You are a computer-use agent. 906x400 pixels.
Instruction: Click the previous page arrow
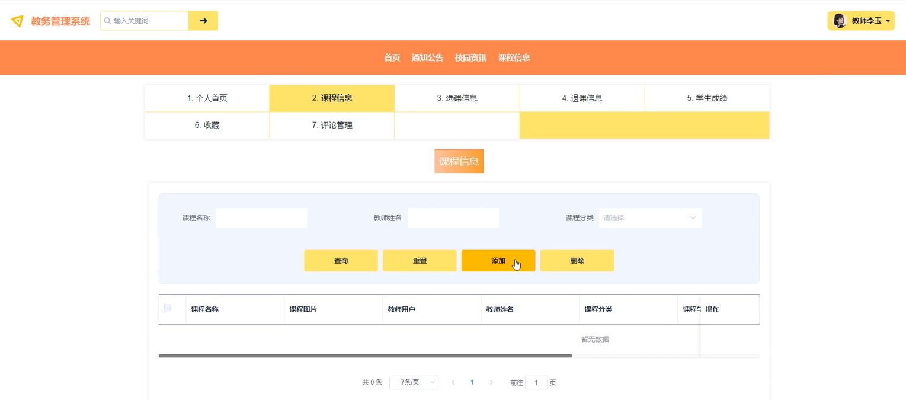453,383
